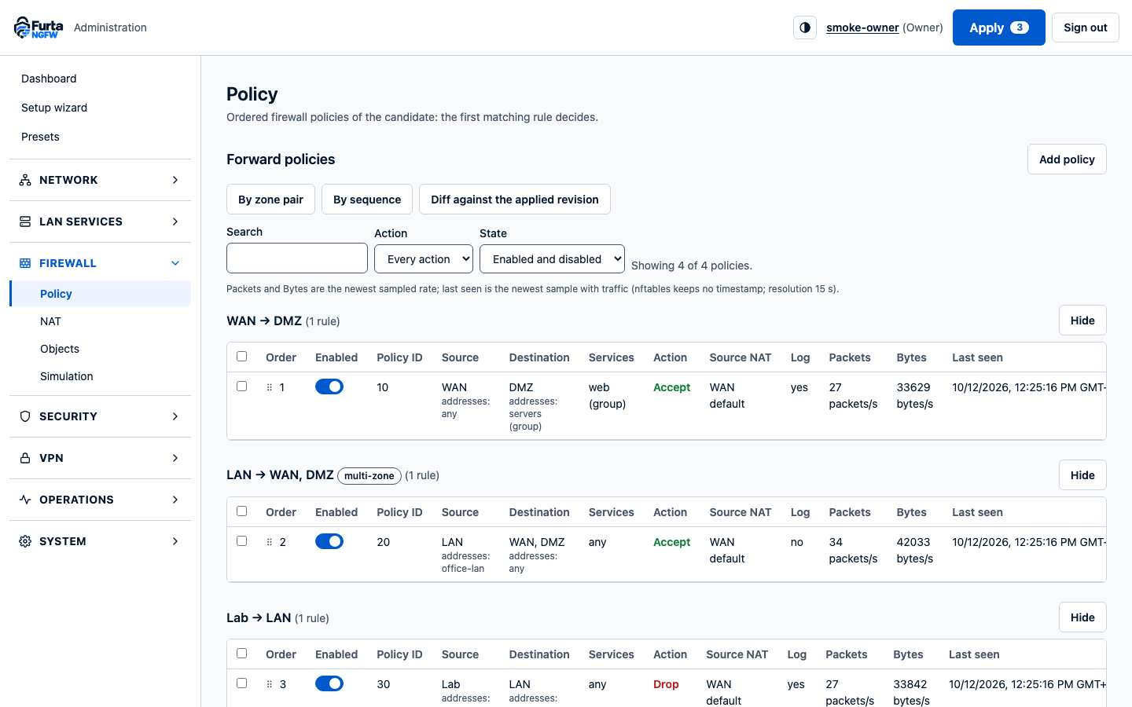1132x707 pixels.
Task: Click the VPN lock icon
Action: coord(25,458)
